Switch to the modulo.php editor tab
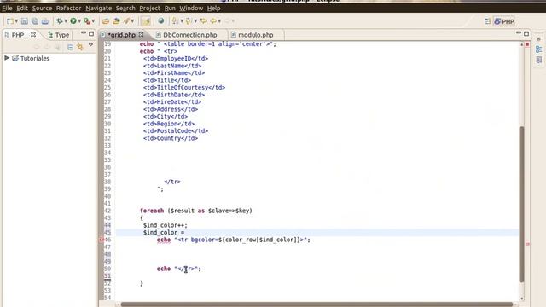The image size is (546, 307). 256,35
